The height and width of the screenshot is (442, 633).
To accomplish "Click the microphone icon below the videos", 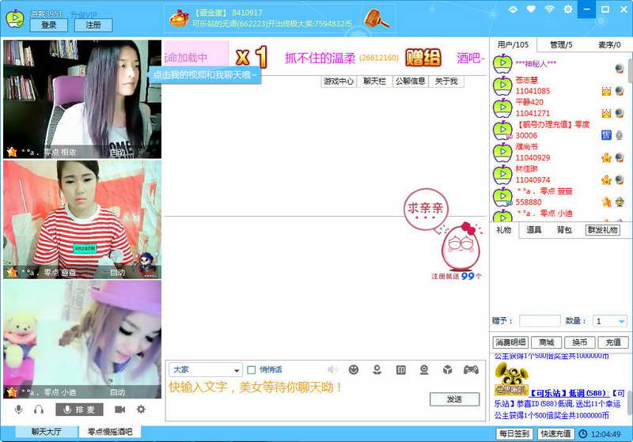I will click(18, 410).
